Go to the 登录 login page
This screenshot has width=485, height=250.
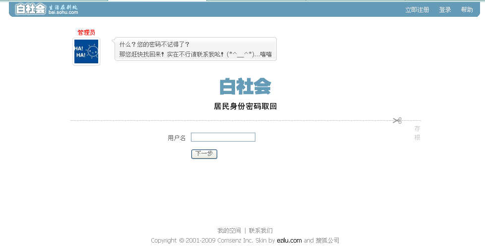click(x=445, y=10)
